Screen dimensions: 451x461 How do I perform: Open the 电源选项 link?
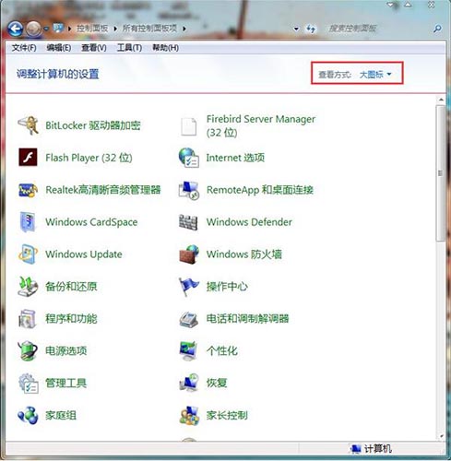coord(66,350)
